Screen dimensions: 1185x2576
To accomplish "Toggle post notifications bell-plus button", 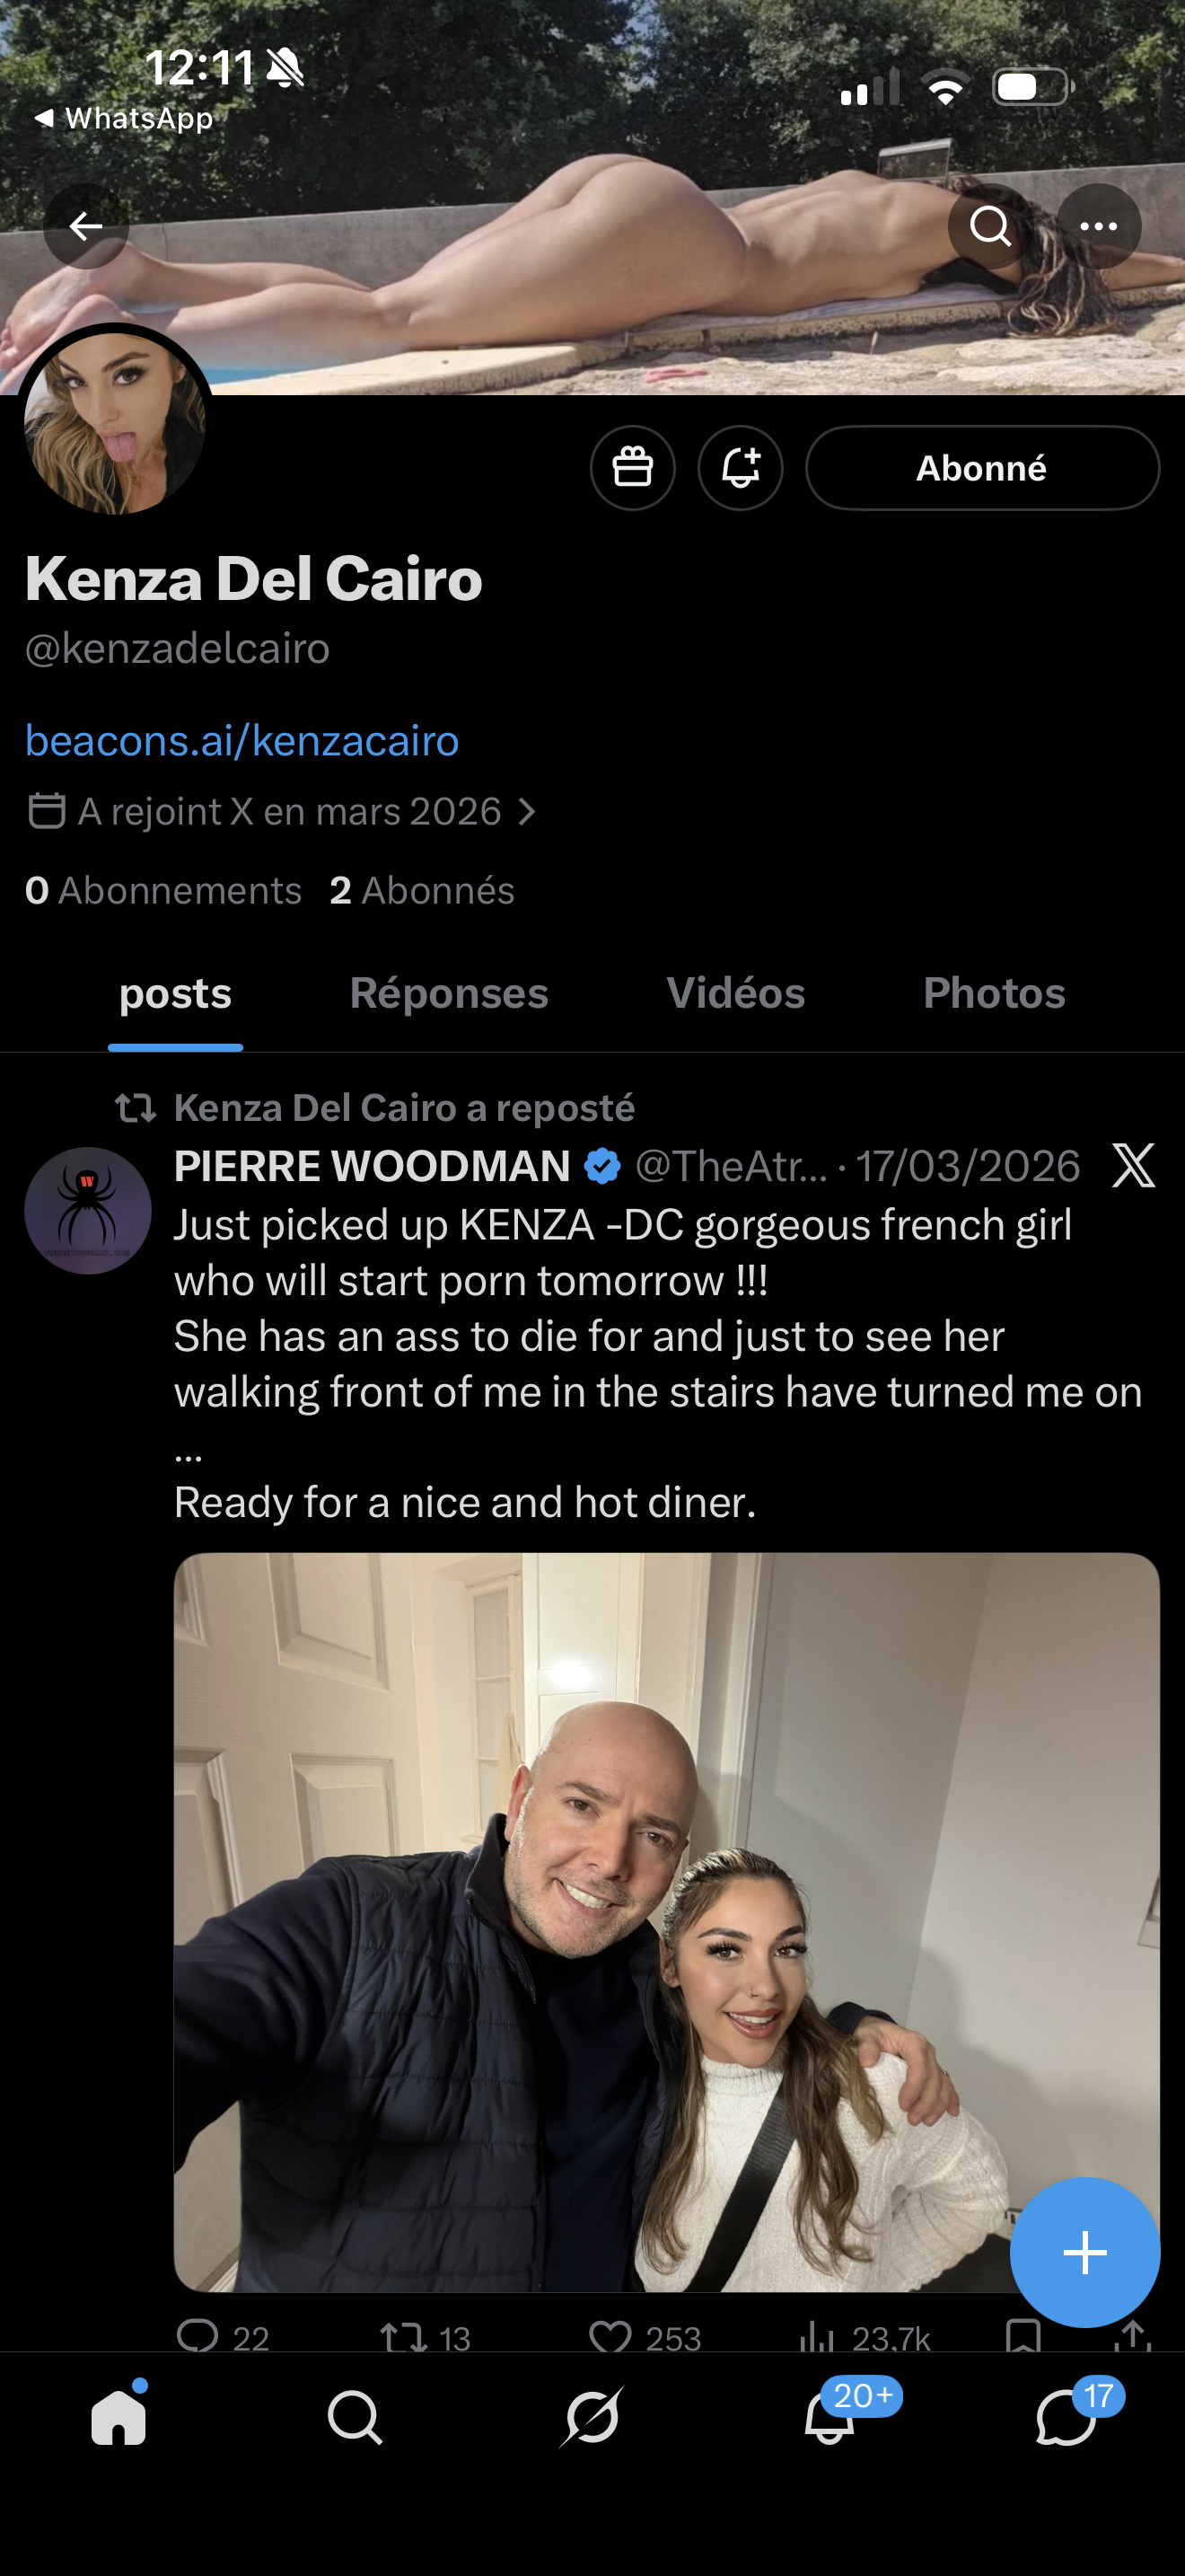I will pyautogui.click(x=741, y=468).
